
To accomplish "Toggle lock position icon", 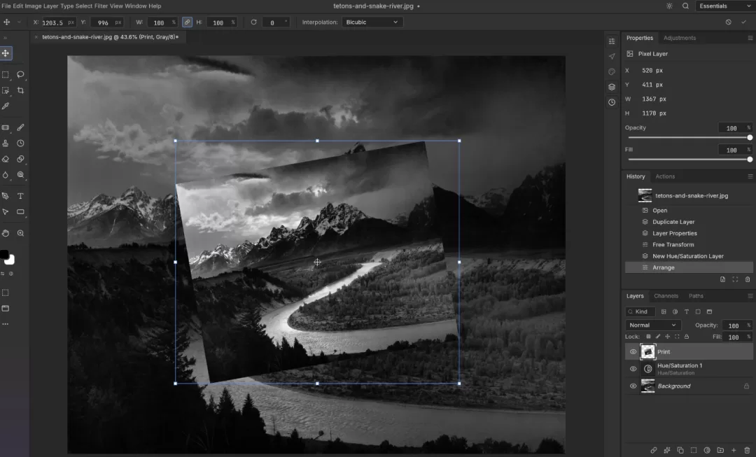I will click(667, 337).
